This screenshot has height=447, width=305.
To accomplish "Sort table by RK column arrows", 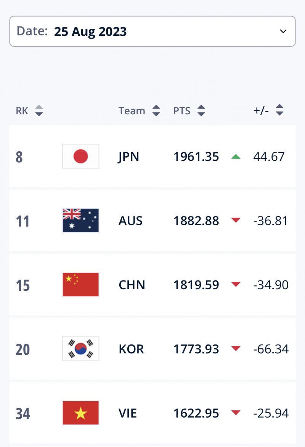I will (39, 111).
